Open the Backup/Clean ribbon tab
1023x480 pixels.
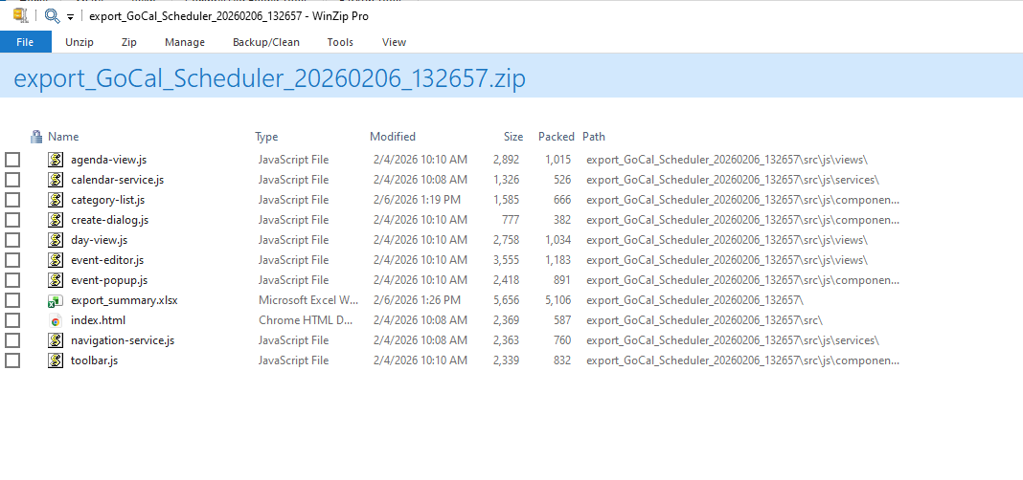[266, 42]
